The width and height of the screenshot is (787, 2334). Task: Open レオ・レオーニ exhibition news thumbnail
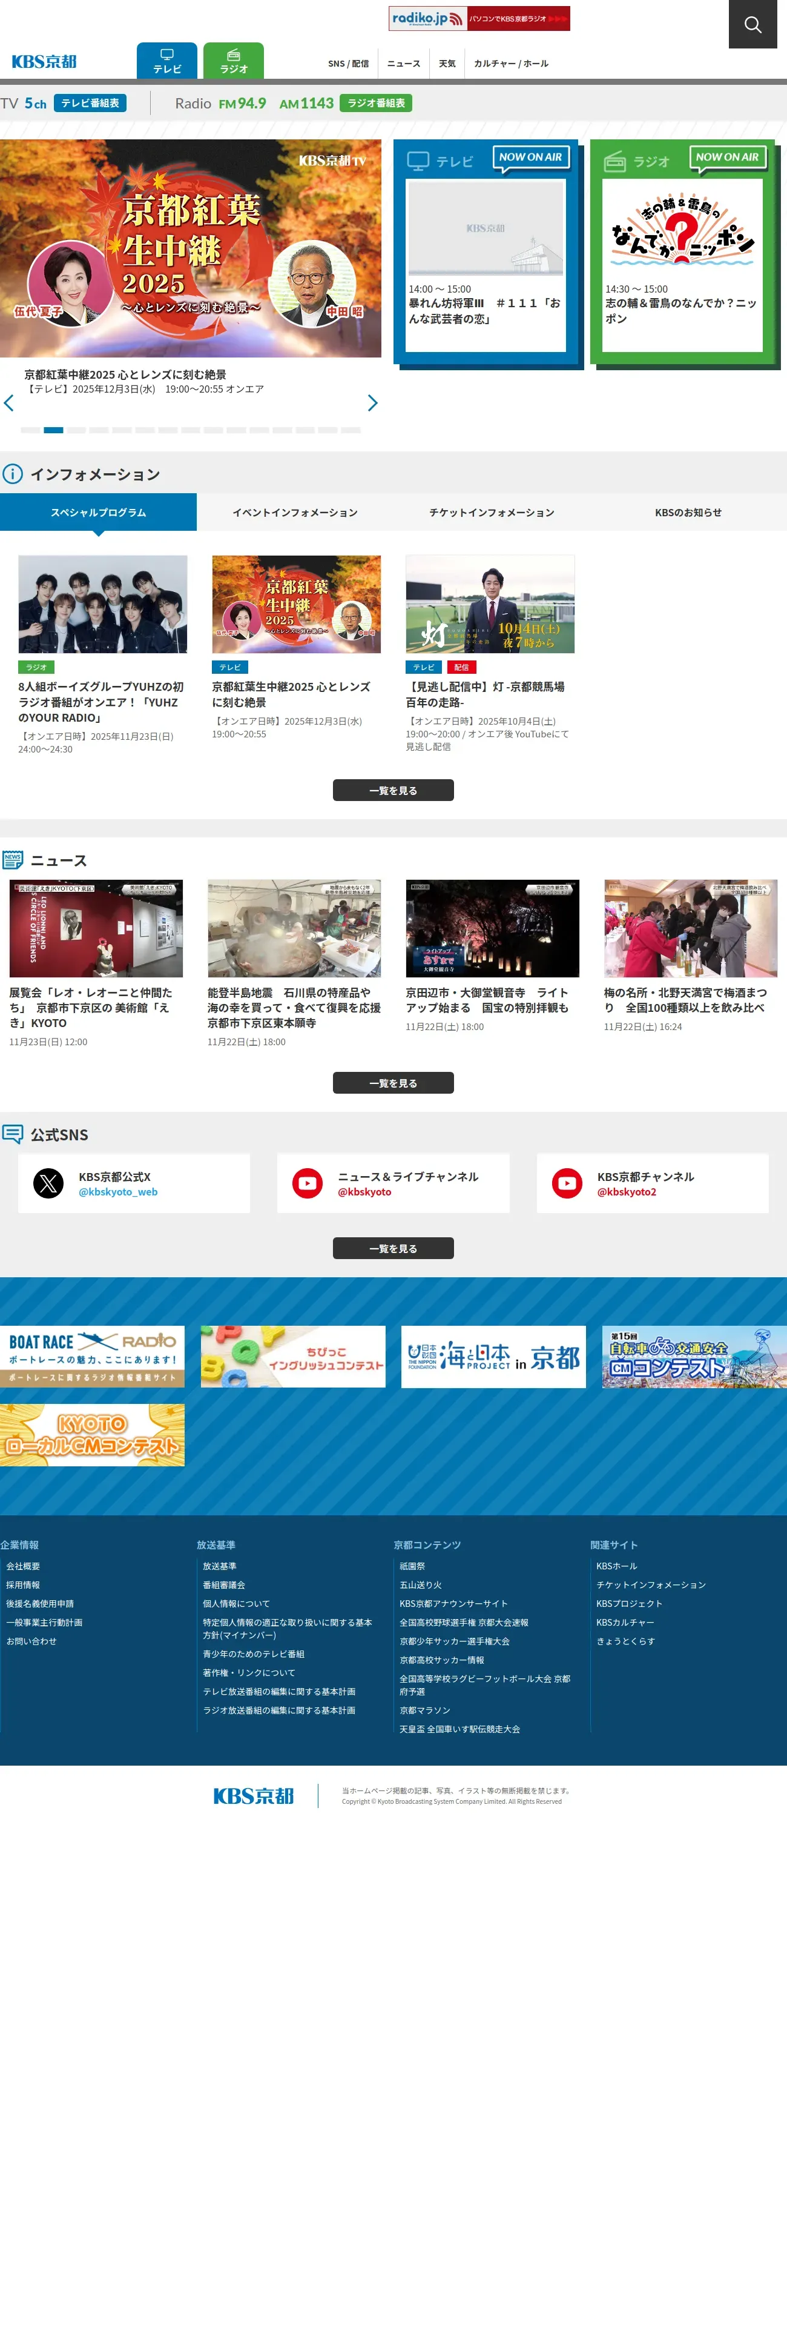tap(96, 929)
